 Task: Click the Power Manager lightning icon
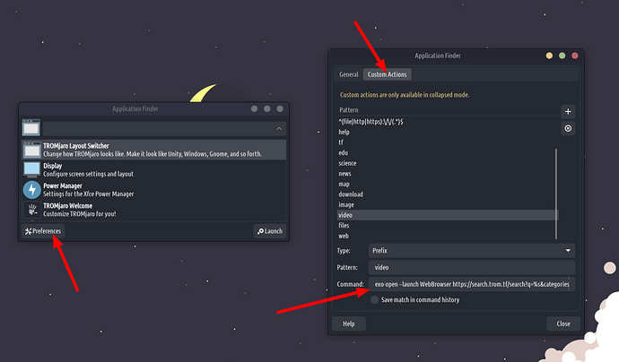(31, 190)
